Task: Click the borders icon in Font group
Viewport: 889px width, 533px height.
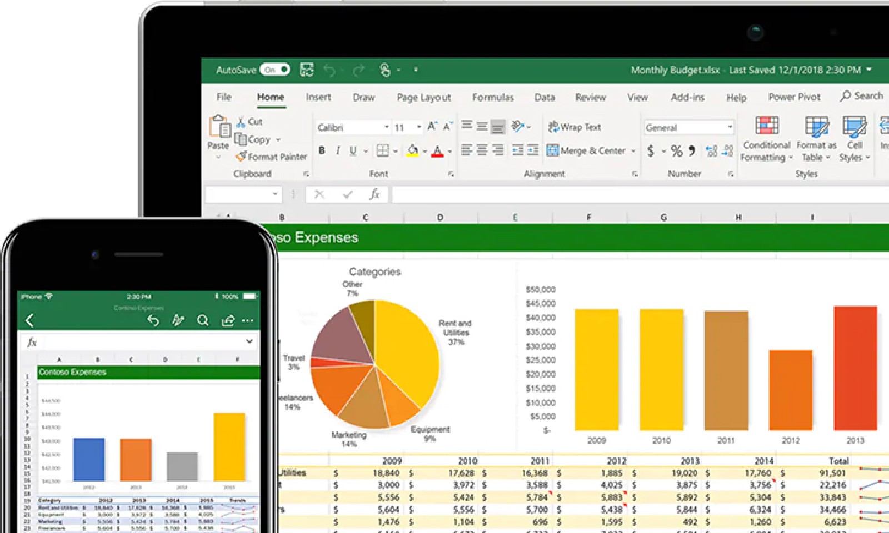Action: [x=383, y=150]
